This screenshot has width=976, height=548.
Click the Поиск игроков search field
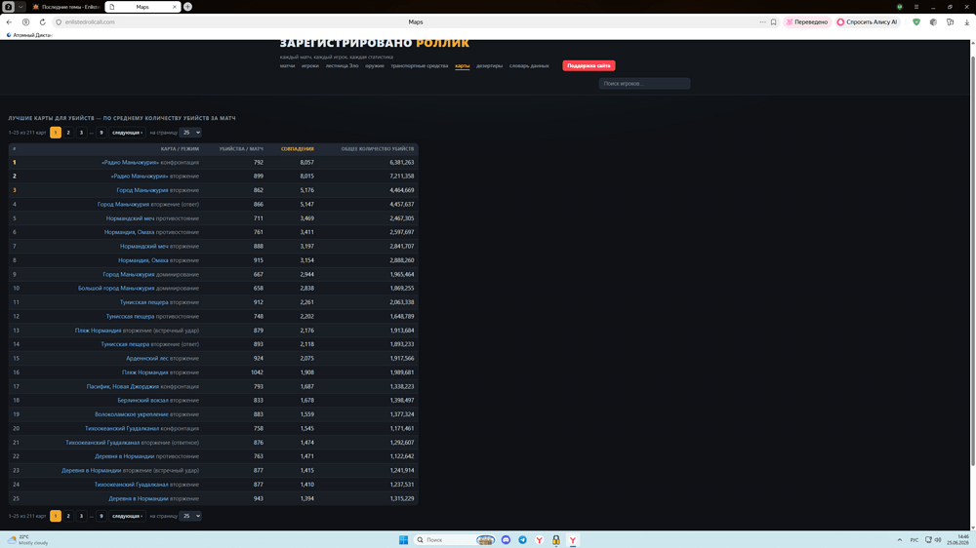tap(644, 83)
